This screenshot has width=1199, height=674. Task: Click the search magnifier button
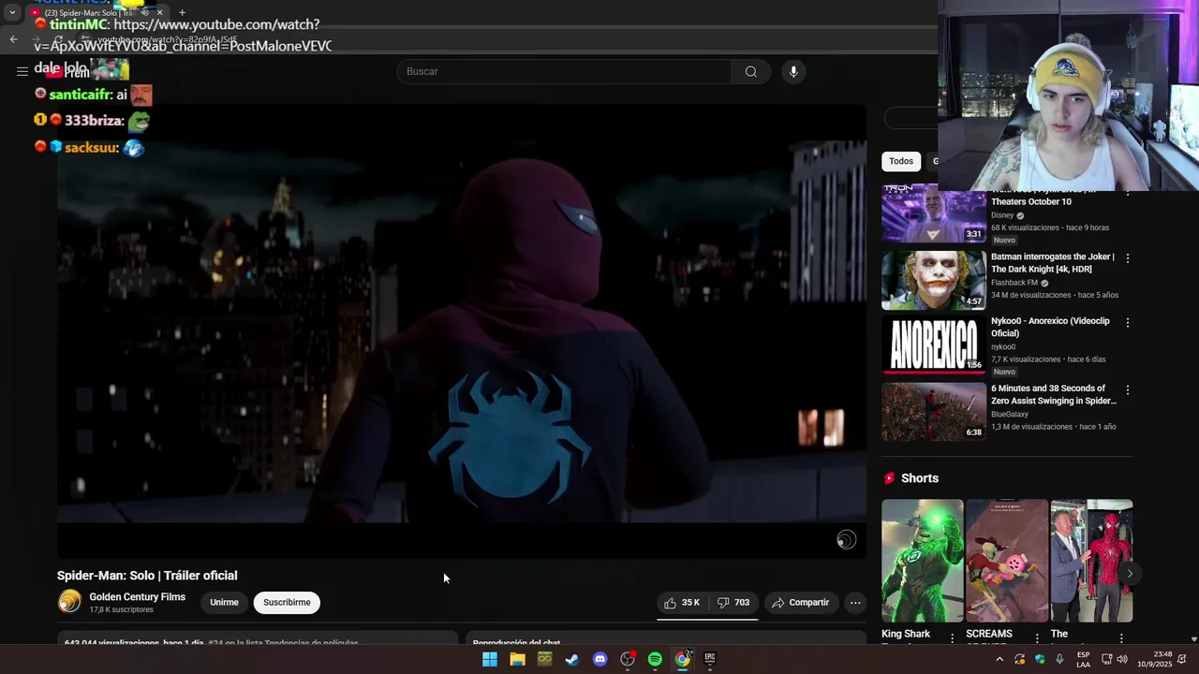(x=750, y=71)
